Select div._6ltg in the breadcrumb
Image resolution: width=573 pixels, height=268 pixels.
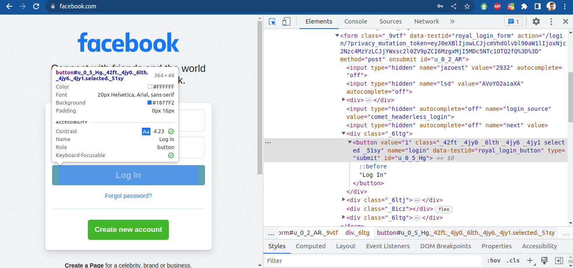[x=357, y=233]
